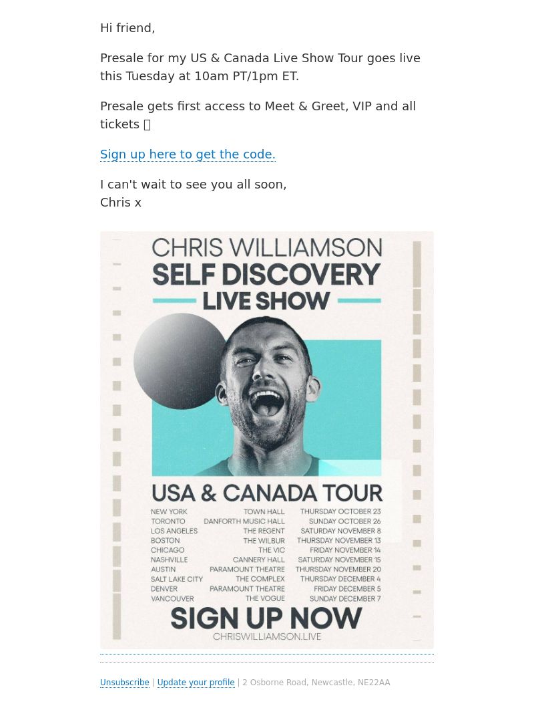
Task: Click the Toronto Danforth Music Hall row
Action: coord(266,521)
